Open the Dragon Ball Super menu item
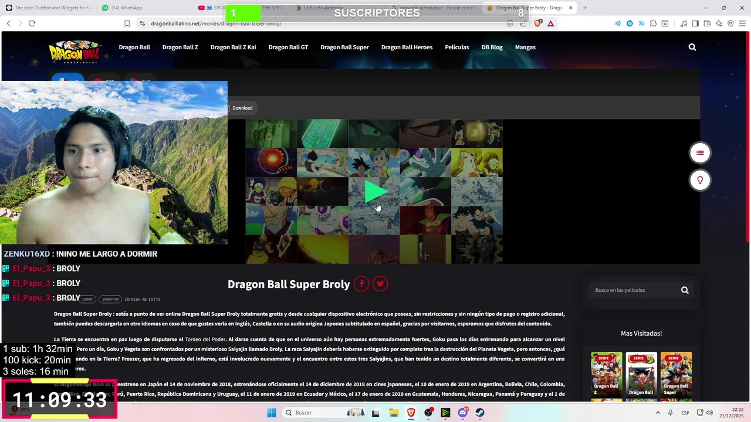This screenshot has height=422, width=751. click(344, 47)
